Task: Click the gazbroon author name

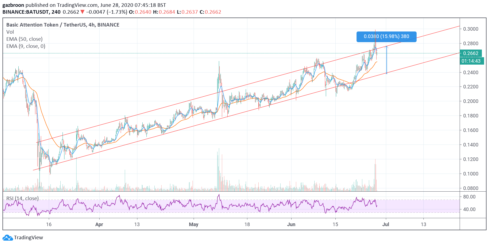Action: coord(13,5)
